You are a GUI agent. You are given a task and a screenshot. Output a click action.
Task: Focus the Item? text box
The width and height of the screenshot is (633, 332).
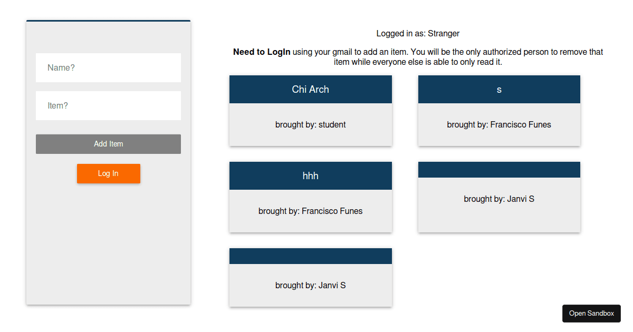point(108,105)
